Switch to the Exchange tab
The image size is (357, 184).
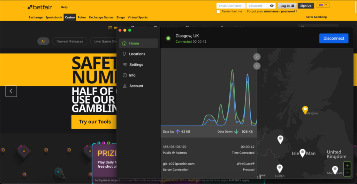(x=36, y=17)
